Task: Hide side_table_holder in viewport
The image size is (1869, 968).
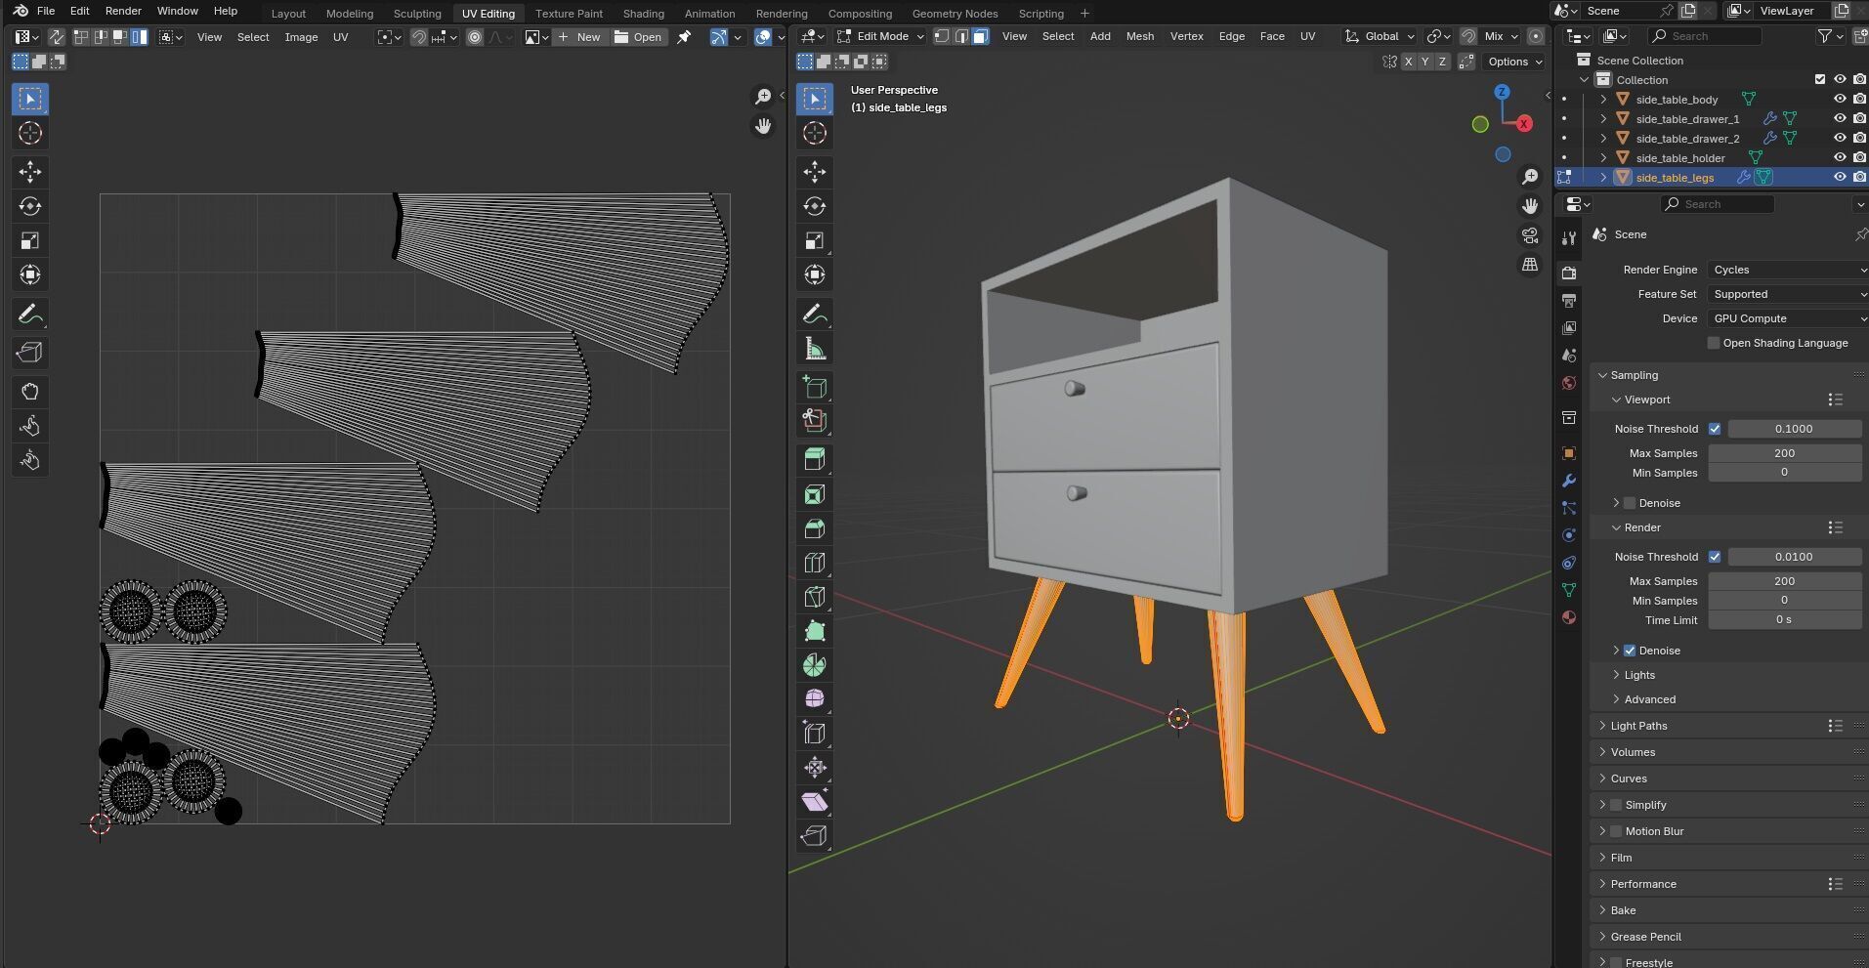Action: pos(1840,157)
